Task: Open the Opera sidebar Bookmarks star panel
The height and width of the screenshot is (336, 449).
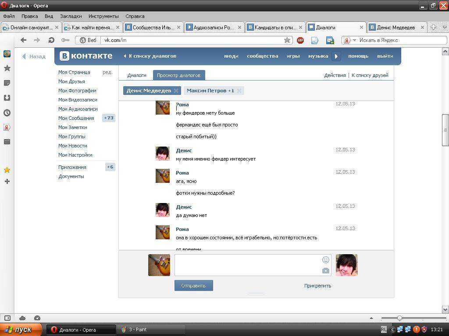Action: pyautogui.click(x=7, y=68)
